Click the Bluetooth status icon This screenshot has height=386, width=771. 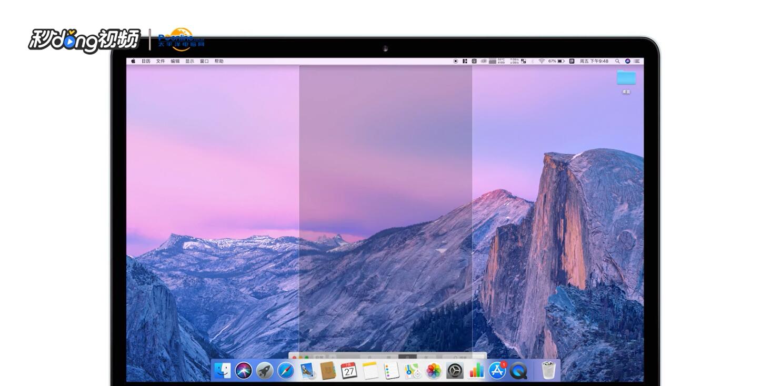click(x=533, y=61)
